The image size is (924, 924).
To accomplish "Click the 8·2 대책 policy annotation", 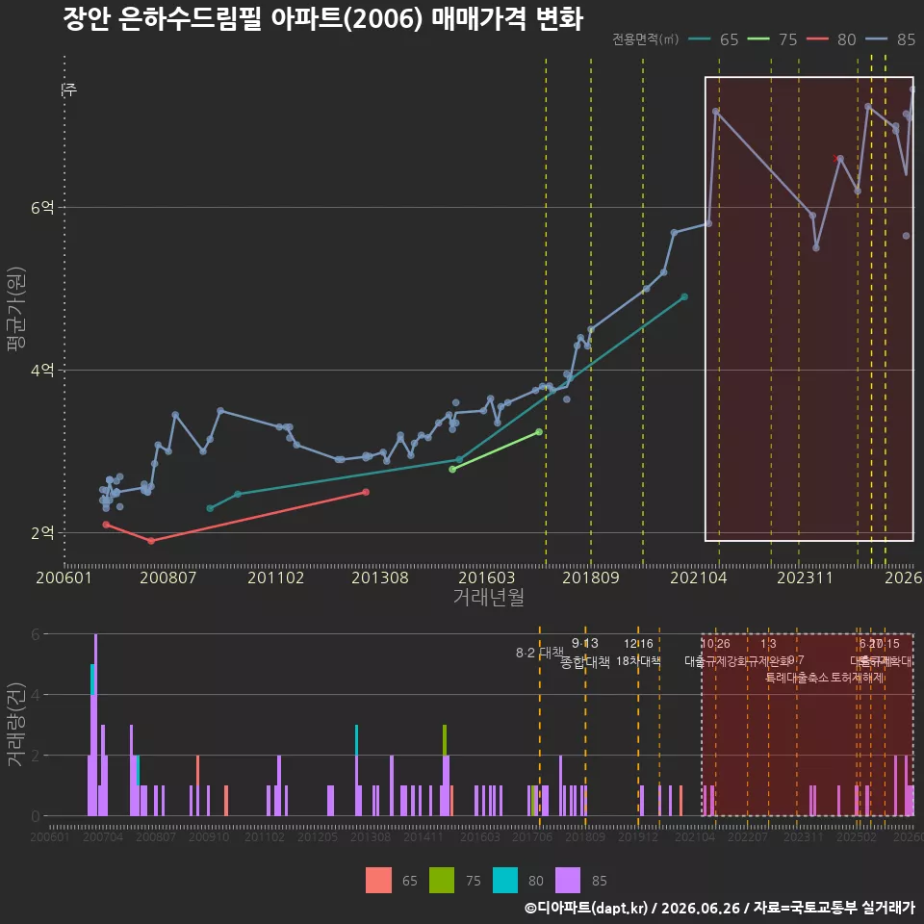I will [540, 653].
